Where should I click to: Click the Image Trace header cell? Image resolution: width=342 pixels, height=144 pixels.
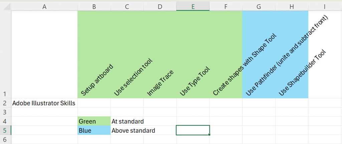pos(160,54)
